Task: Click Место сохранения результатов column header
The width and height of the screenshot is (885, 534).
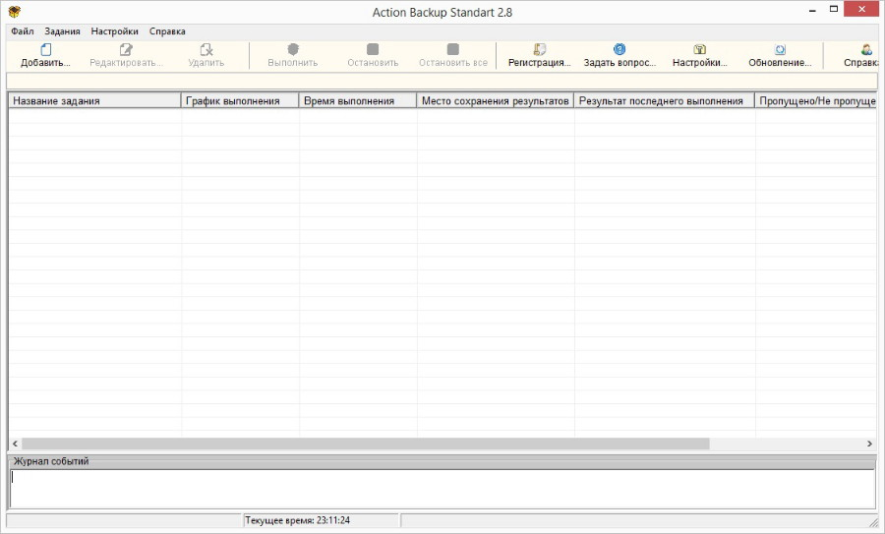Action: [x=495, y=101]
